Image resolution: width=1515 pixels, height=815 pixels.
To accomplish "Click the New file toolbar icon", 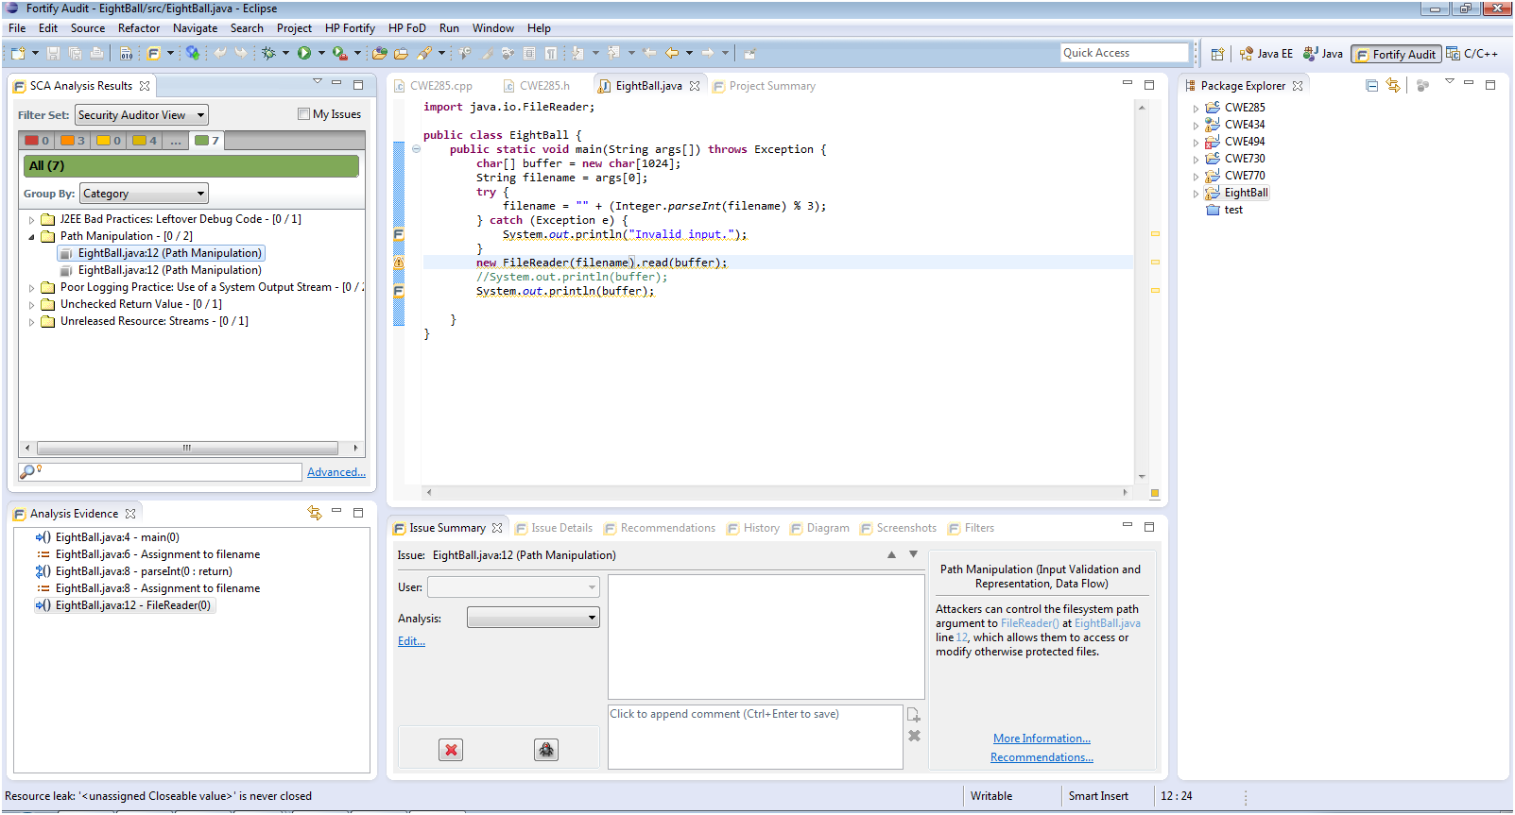I will pos(18,54).
